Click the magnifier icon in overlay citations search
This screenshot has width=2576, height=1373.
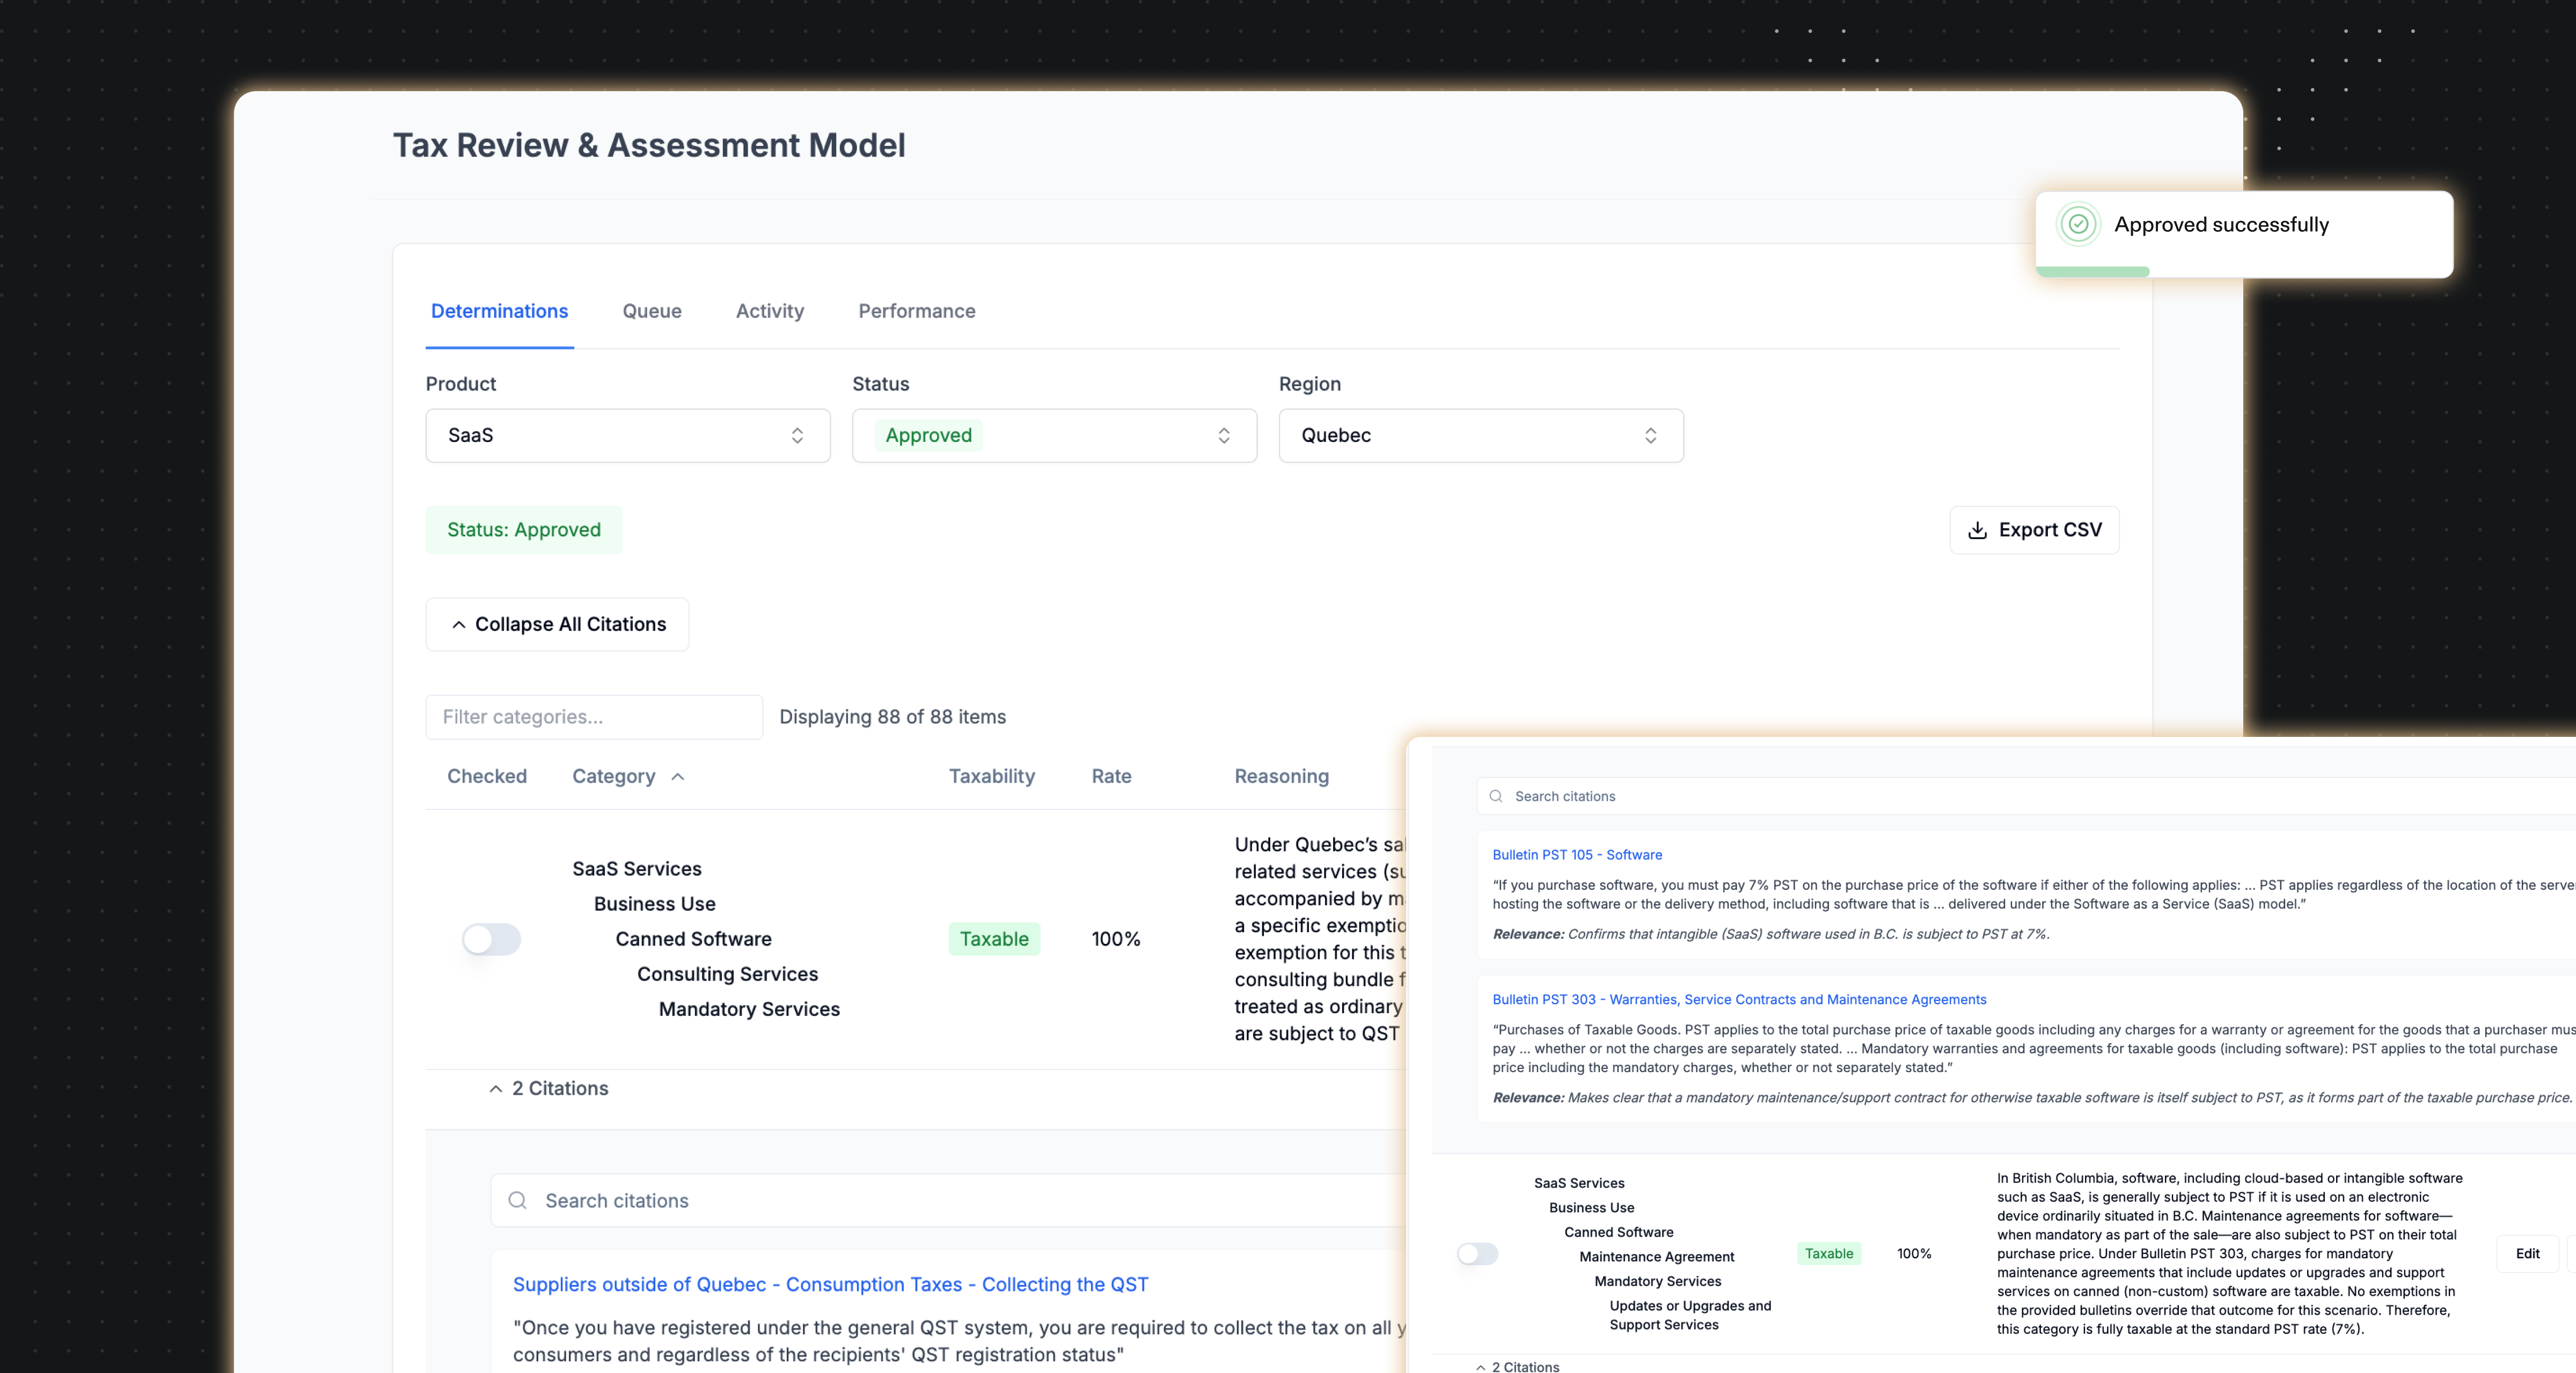click(x=1496, y=796)
